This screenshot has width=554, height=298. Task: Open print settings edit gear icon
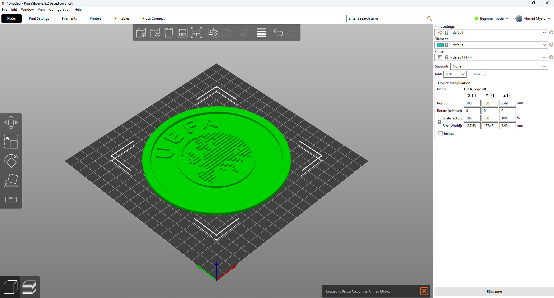(551, 32)
